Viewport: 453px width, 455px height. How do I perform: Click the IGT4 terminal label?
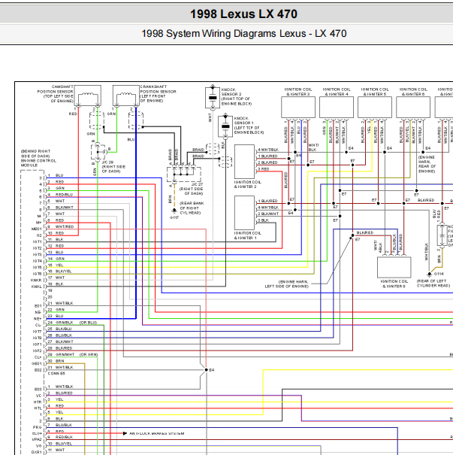pos(37,261)
